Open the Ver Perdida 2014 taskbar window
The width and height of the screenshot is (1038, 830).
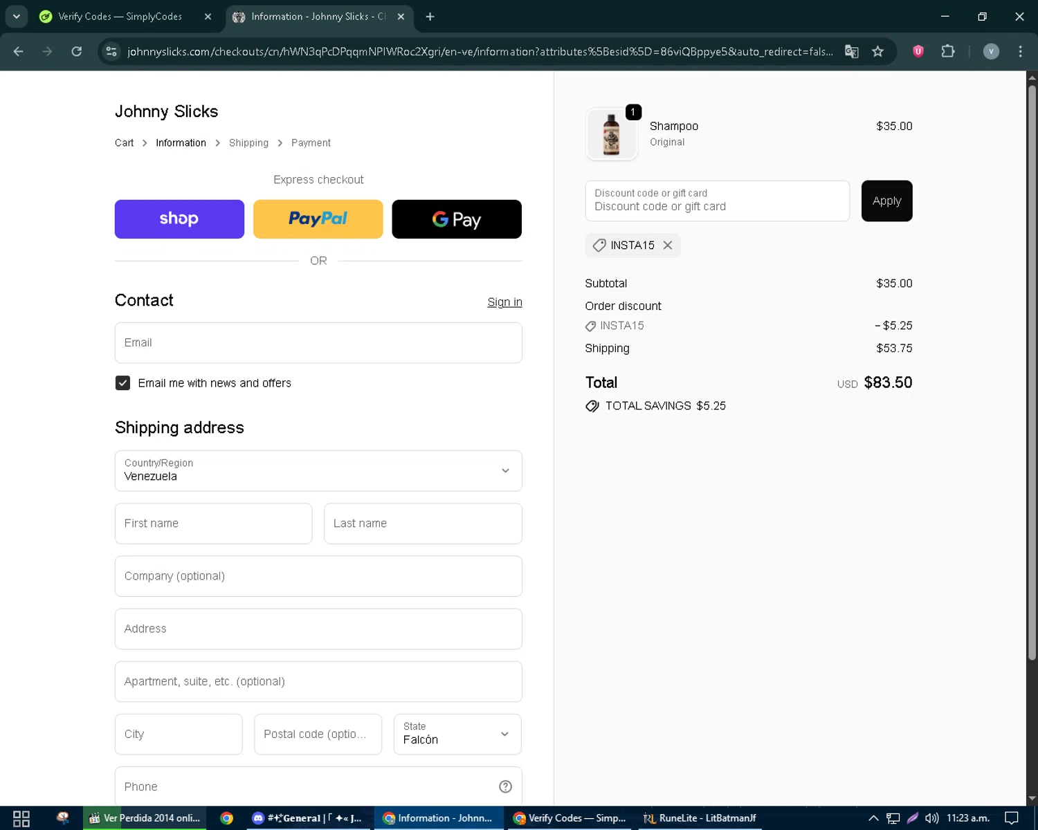145,818
